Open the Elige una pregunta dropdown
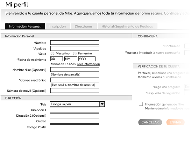This screenshot has height=141, width=191. pyautogui.click(x=187, y=87)
